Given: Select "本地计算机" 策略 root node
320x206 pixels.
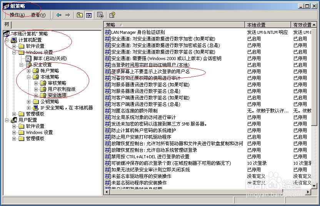Looking at the screenshot, I should point(29,34).
